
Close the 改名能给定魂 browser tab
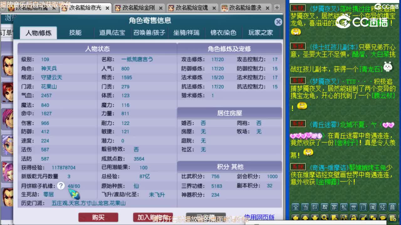tap(214, 8)
